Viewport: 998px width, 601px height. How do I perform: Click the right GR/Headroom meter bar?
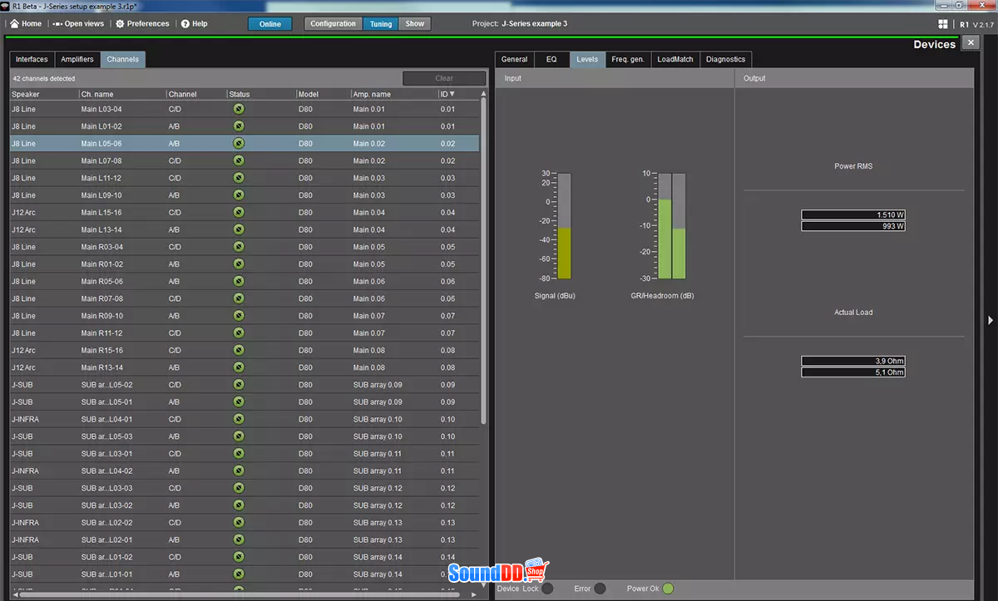[679, 226]
